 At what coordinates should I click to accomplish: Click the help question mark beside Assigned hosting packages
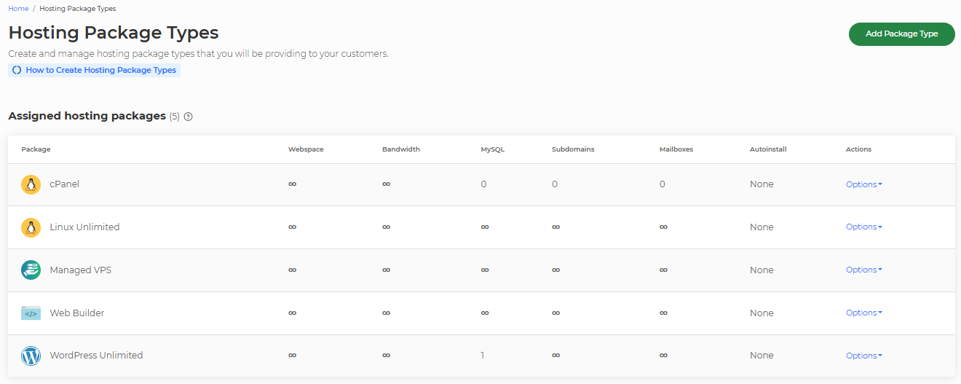tap(188, 117)
